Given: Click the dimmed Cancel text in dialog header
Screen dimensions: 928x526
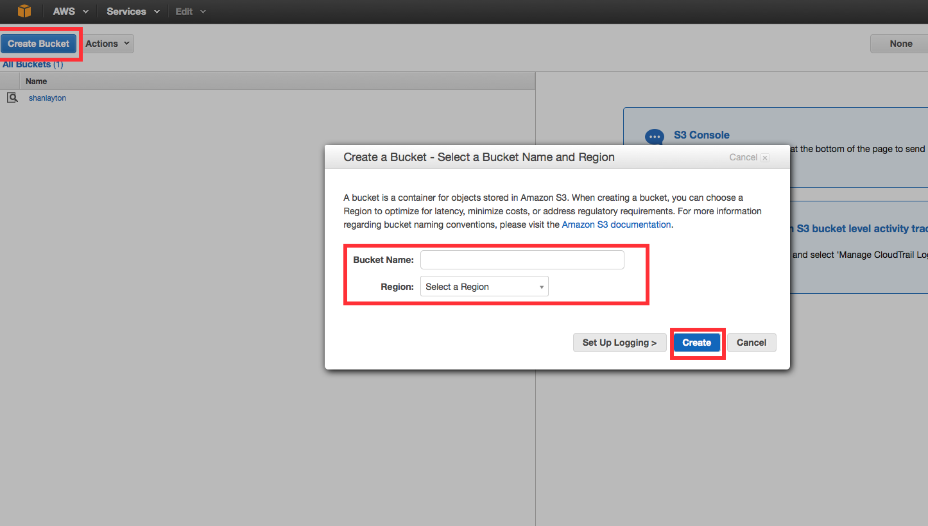Looking at the screenshot, I should click(x=743, y=157).
